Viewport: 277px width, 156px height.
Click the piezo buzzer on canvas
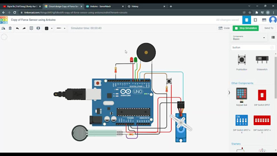[x=146, y=52]
